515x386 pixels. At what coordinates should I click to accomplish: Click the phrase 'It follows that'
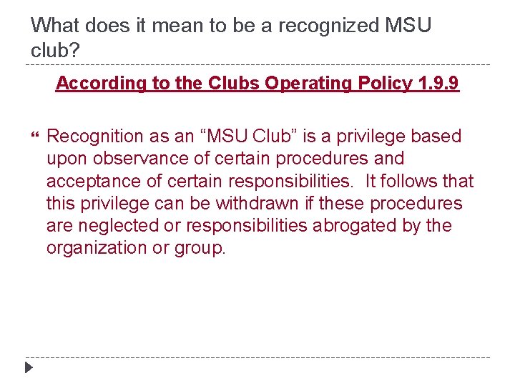click(x=419, y=181)
